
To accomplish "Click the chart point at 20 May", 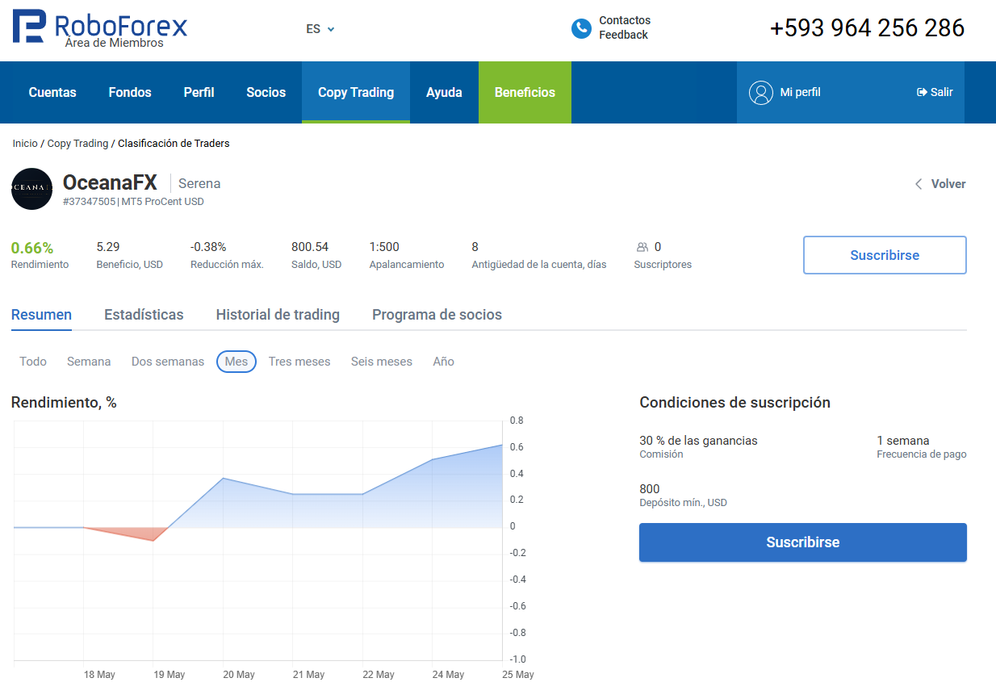I will pos(224,478).
